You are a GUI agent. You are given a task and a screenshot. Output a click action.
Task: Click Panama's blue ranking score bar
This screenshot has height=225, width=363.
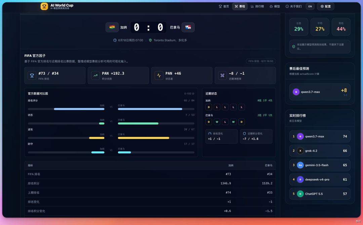point(150,109)
